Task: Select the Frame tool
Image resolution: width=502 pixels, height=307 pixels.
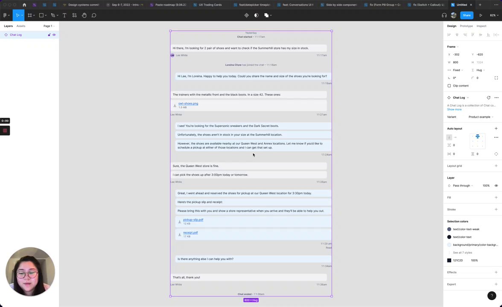Action: [x=30, y=15]
